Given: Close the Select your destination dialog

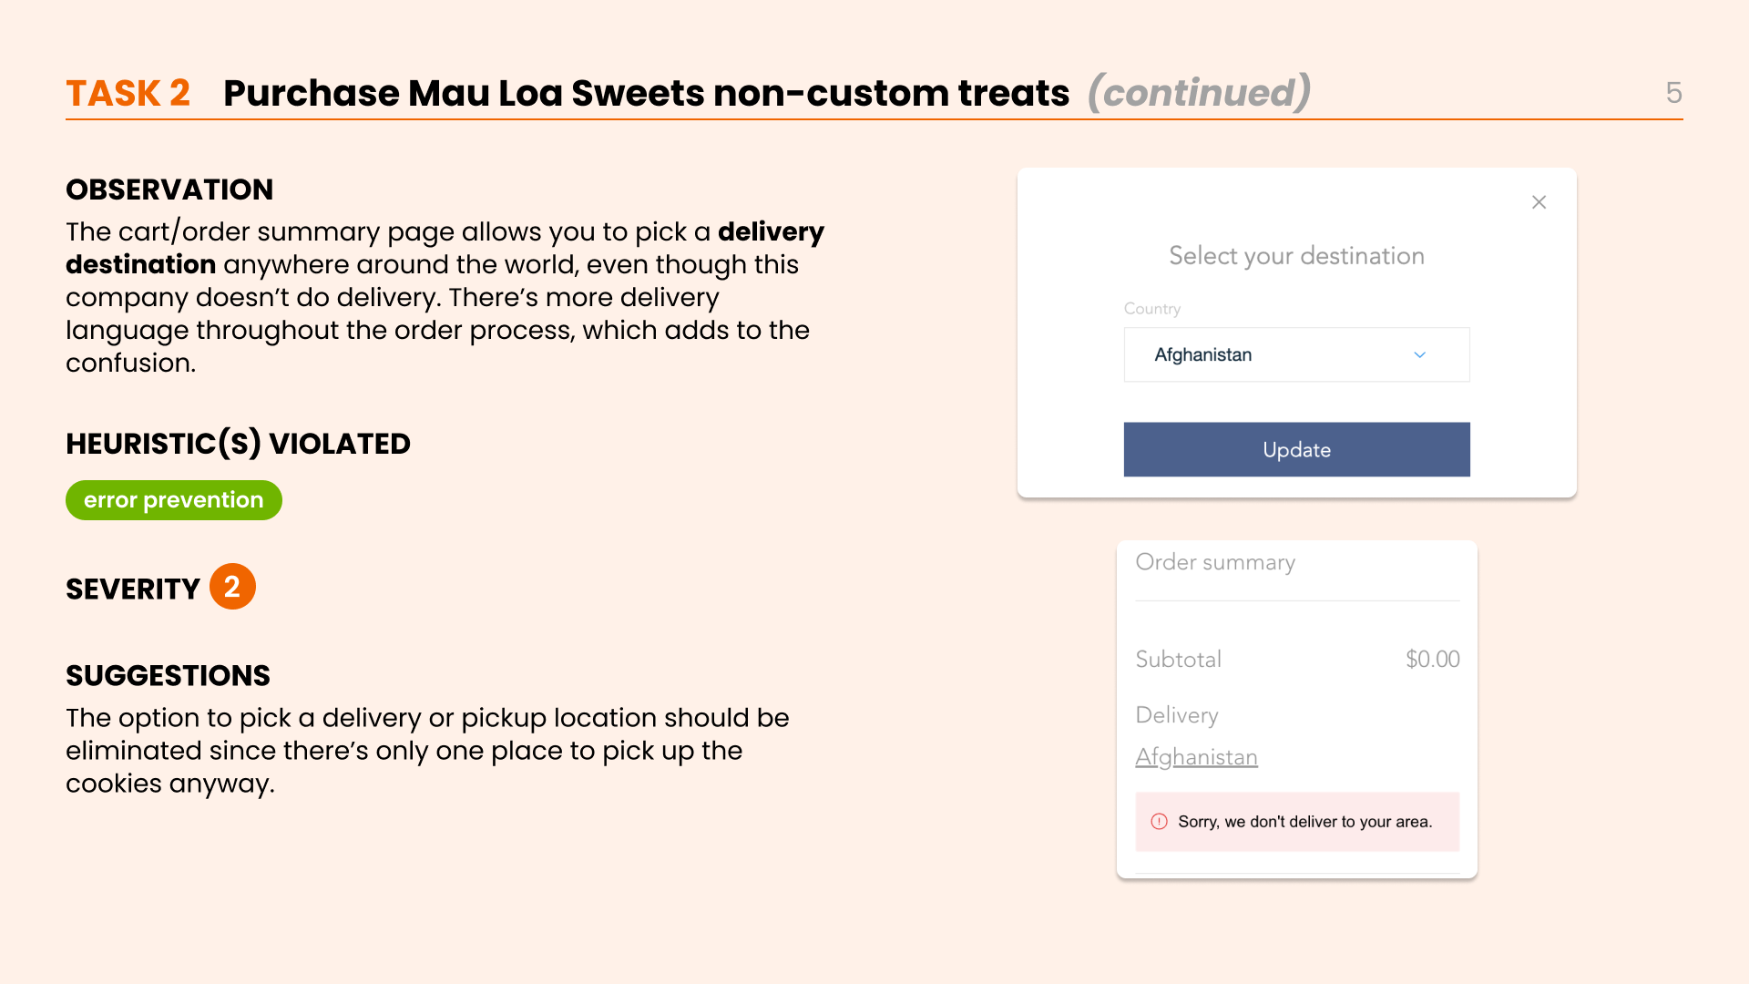Looking at the screenshot, I should pyautogui.click(x=1539, y=202).
